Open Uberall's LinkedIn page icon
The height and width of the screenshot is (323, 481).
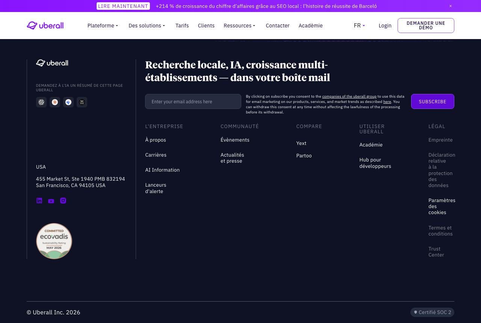click(39, 201)
